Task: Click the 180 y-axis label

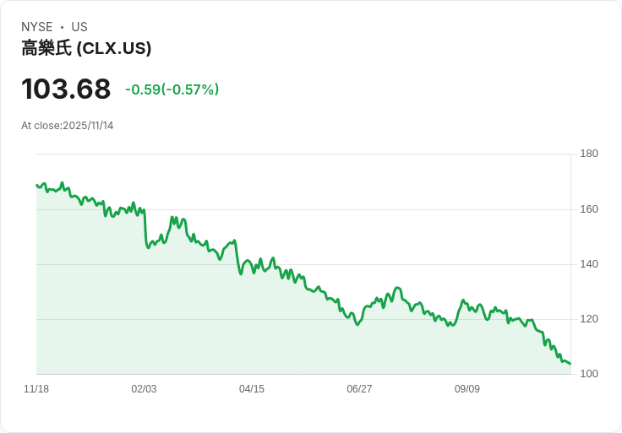Action: click(x=588, y=154)
